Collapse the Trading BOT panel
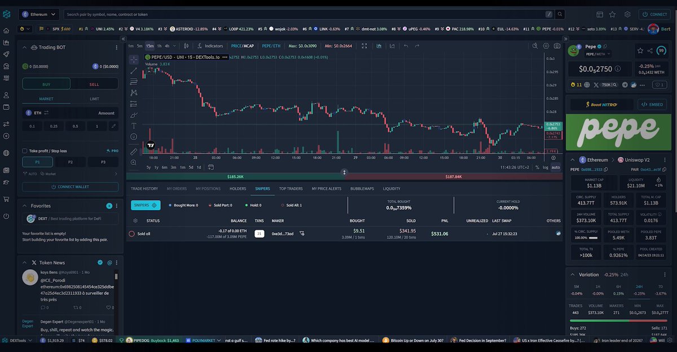This screenshot has height=352, width=677. tap(24, 47)
